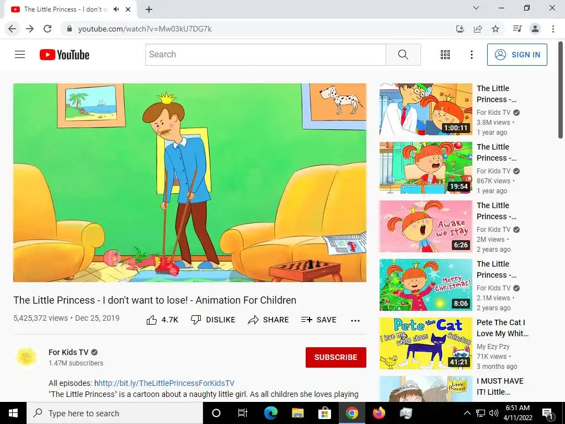Open YouTube settings three-dot menu
This screenshot has height=424, width=565.
tap(471, 55)
